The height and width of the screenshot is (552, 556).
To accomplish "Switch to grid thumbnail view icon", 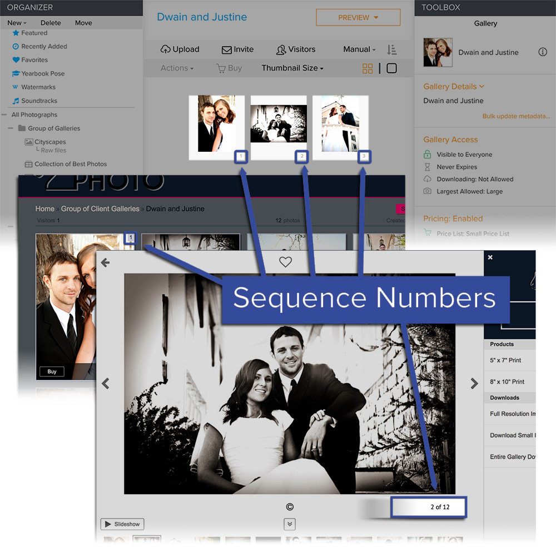I will click(x=368, y=68).
